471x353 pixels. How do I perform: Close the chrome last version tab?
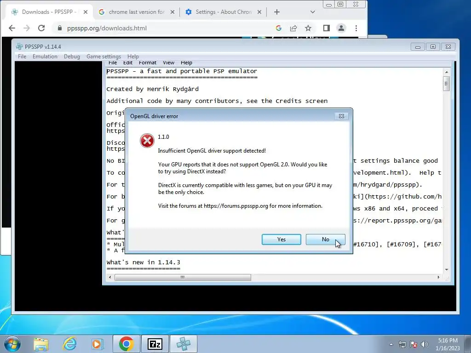(172, 12)
